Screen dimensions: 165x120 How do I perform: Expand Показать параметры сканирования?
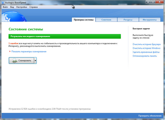29,52
